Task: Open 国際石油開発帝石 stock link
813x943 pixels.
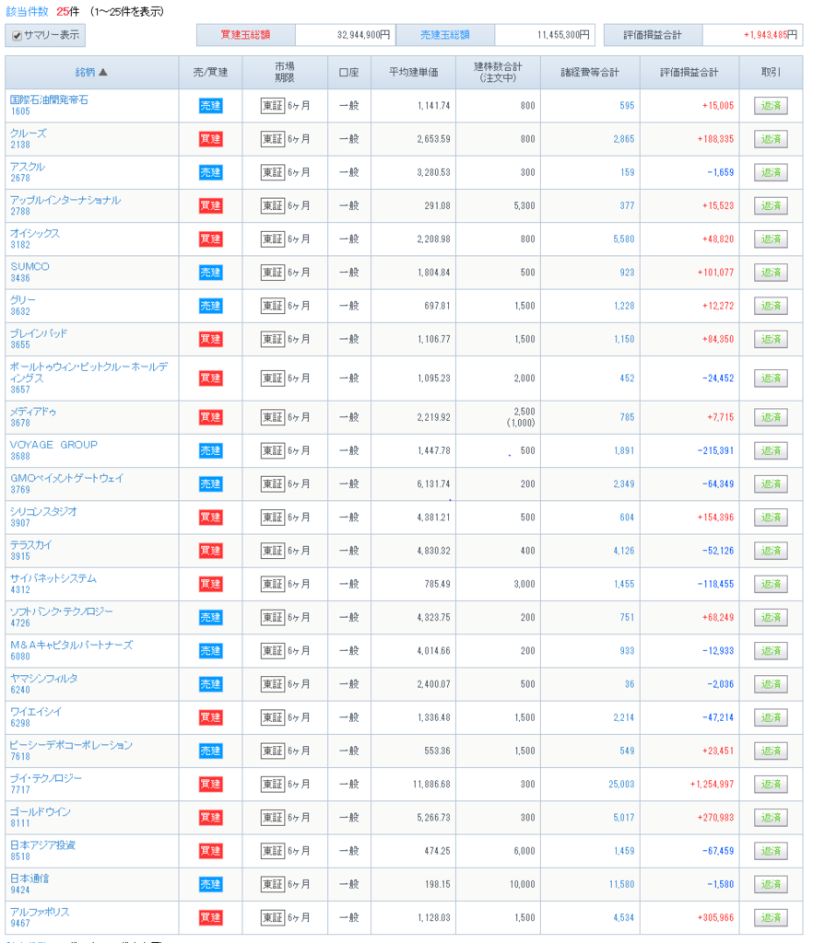Action: (x=49, y=99)
